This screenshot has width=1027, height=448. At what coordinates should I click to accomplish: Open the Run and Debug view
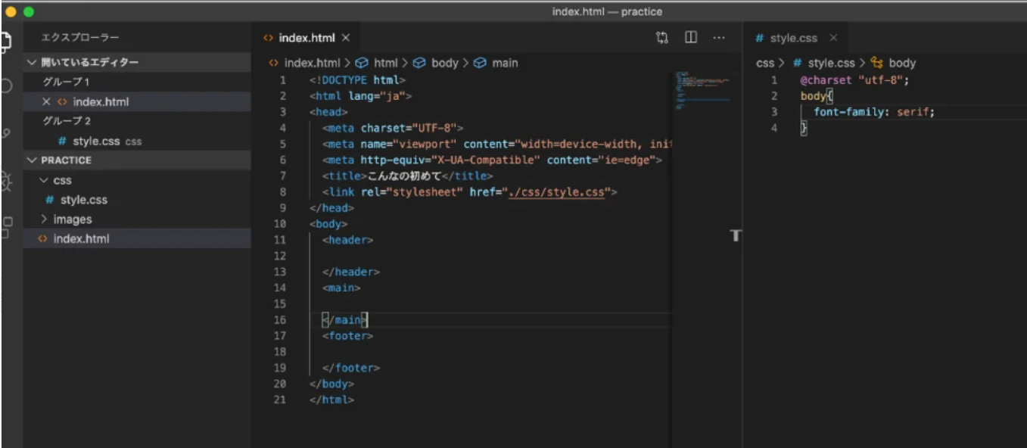click(6, 182)
